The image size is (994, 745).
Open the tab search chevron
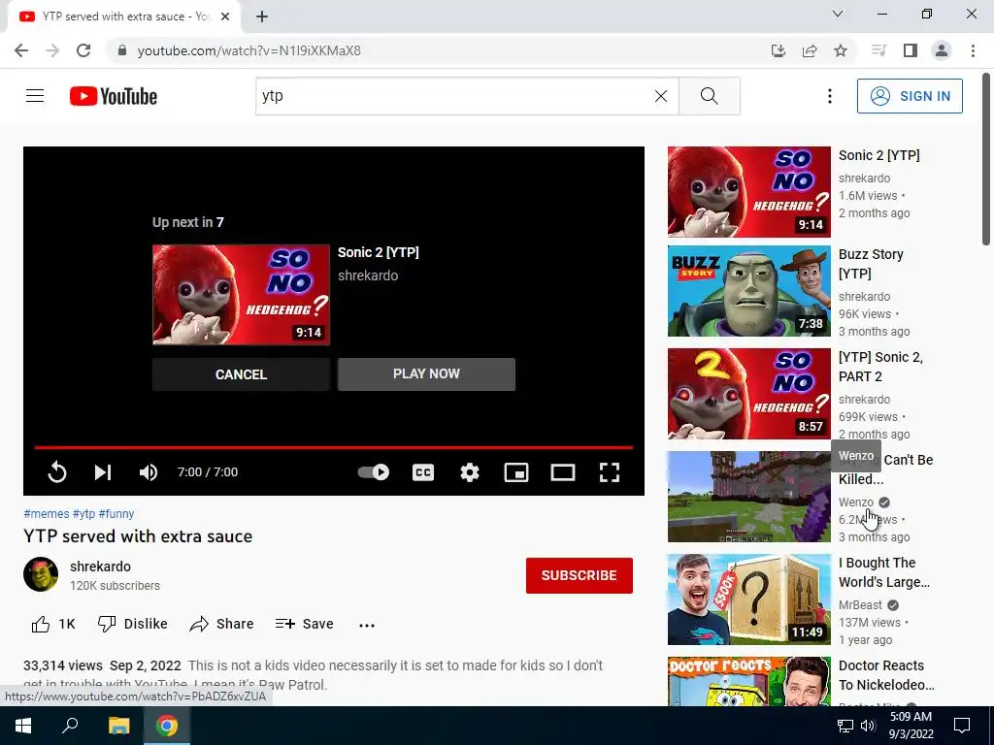click(x=838, y=14)
